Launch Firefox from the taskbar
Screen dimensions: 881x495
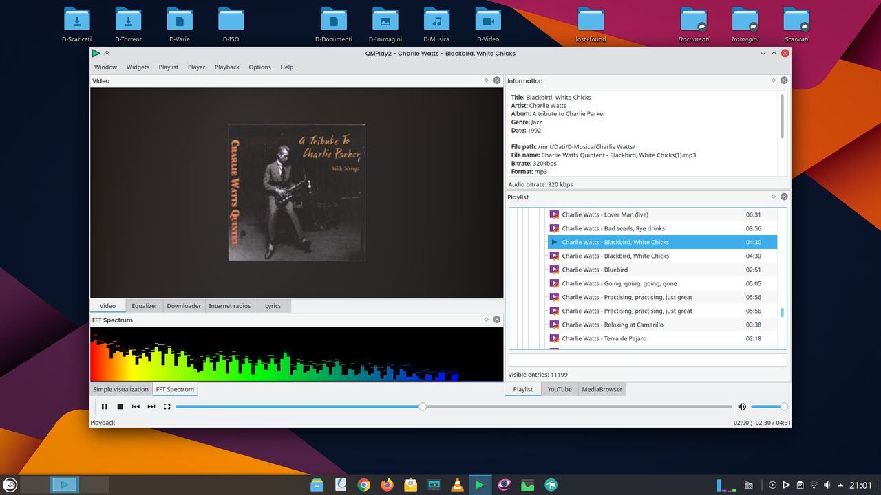click(x=387, y=485)
